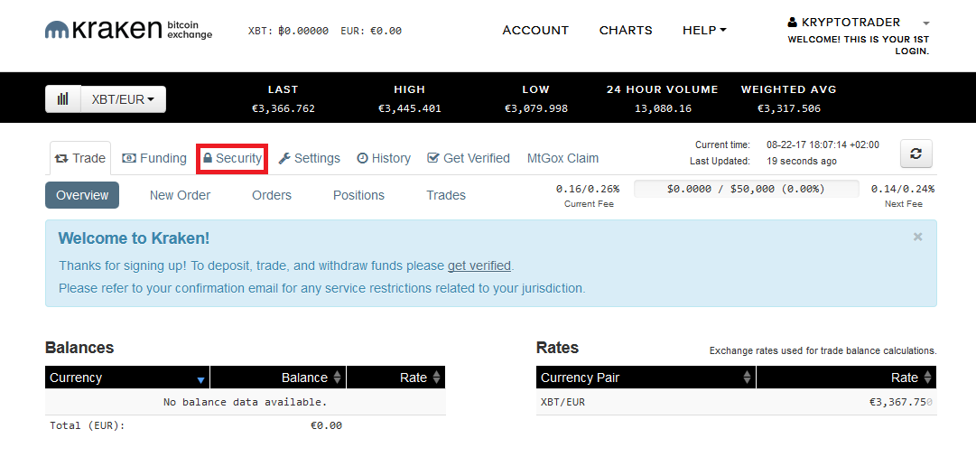Sort Balances table by Balance arrows

pyautogui.click(x=337, y=378)
